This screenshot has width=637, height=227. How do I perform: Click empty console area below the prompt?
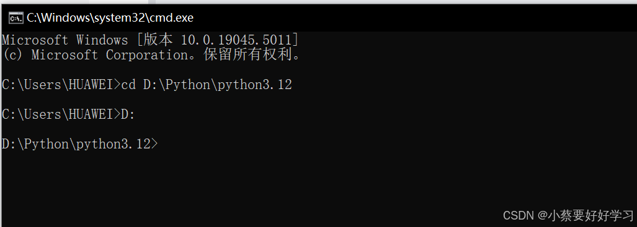coord(317,182)
